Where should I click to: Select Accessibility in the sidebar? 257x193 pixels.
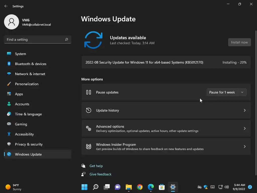pos(38,134)
